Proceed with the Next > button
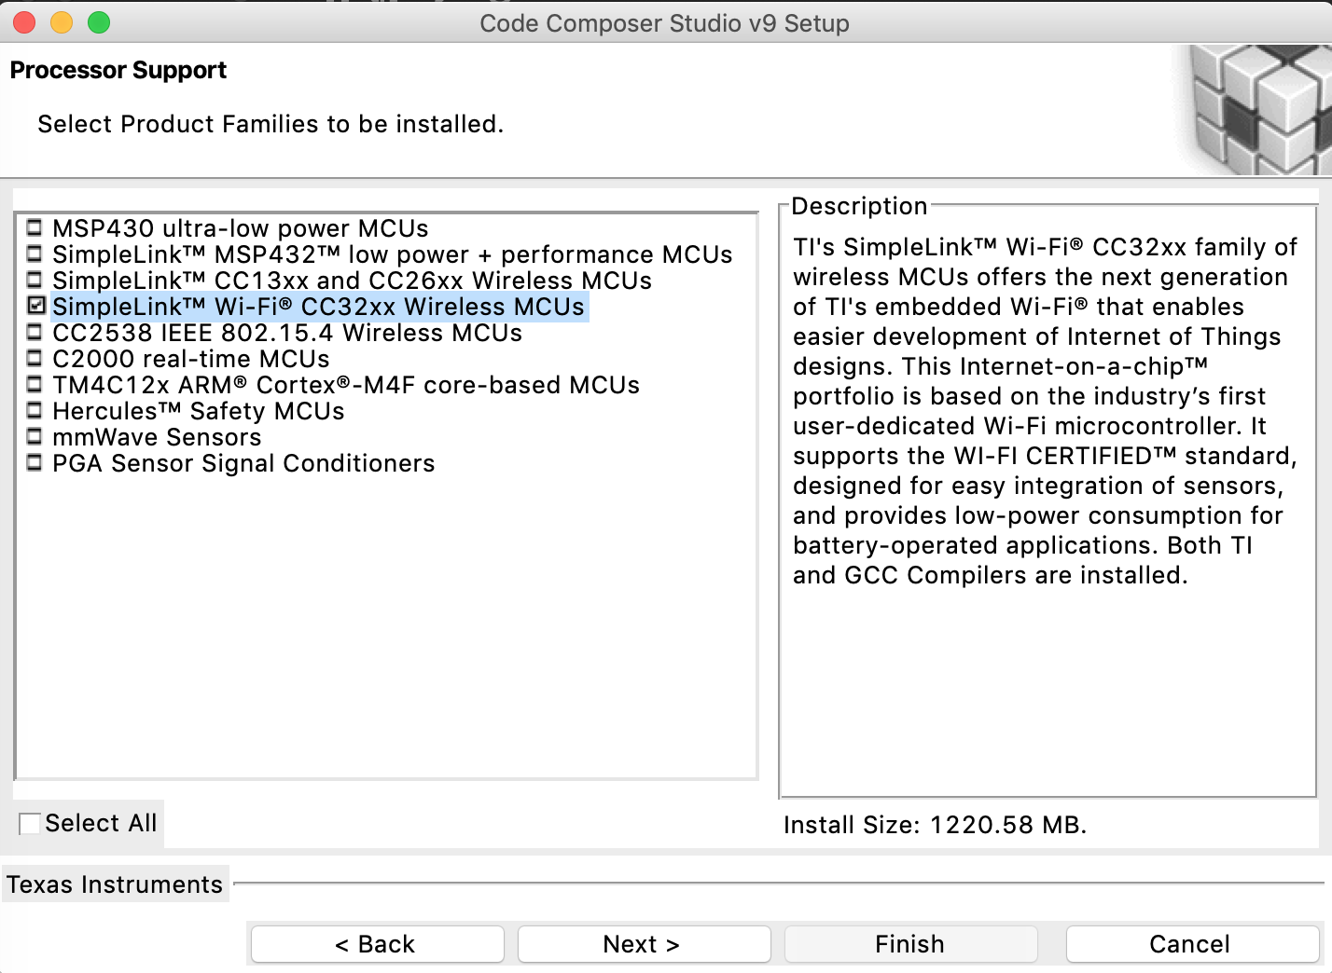This screenshot has width=1332, height=973. point(645,944)
